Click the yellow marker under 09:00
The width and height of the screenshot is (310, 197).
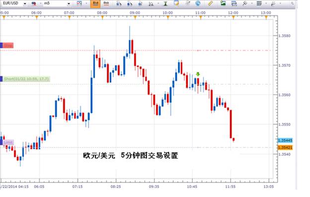tap(135, 18)
